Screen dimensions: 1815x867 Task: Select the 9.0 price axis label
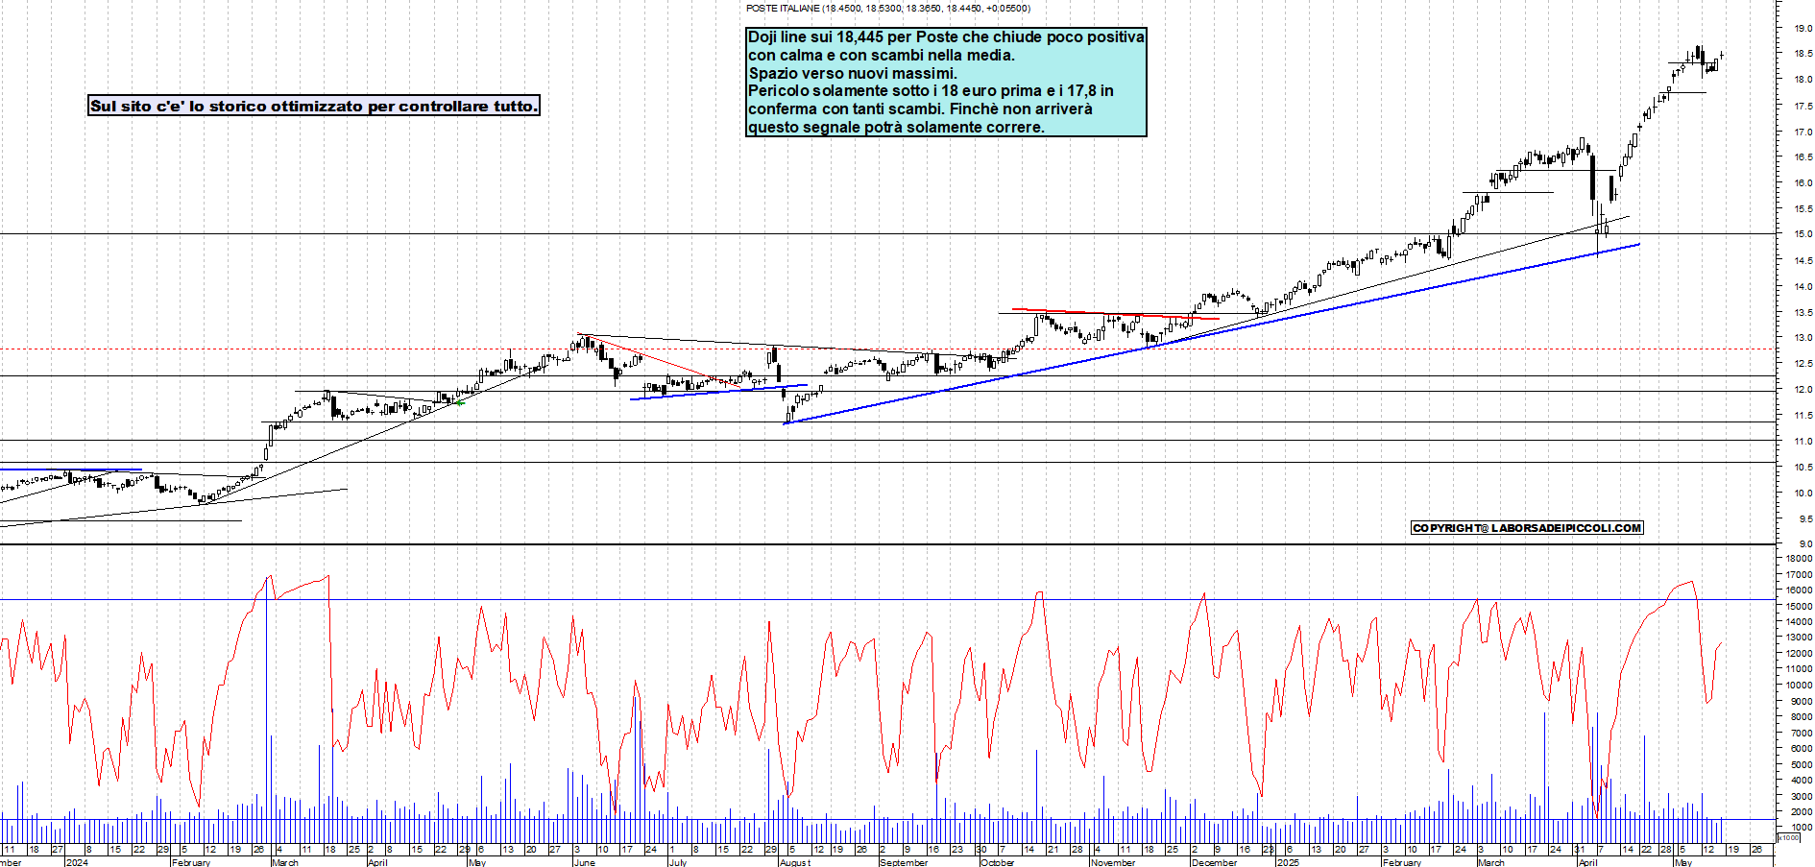tap(1803, 544)
